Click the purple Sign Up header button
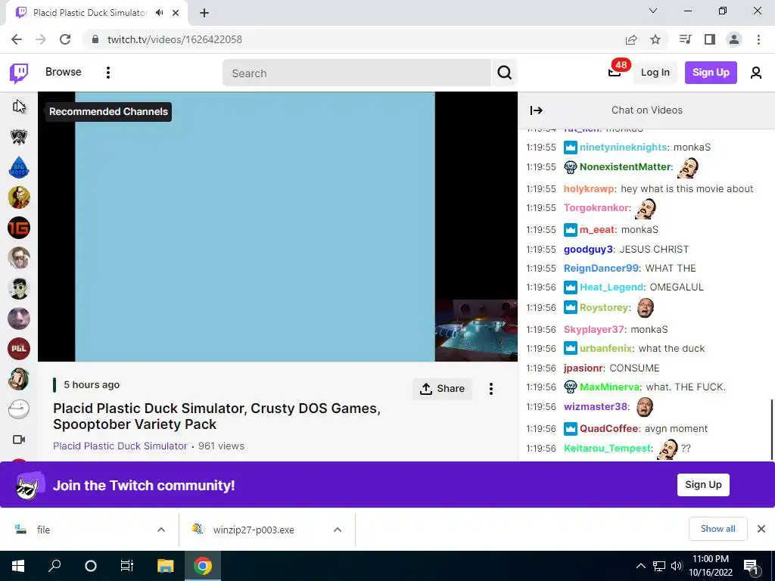The height and width of the screenshot is (581, 775). coord(710,73)
